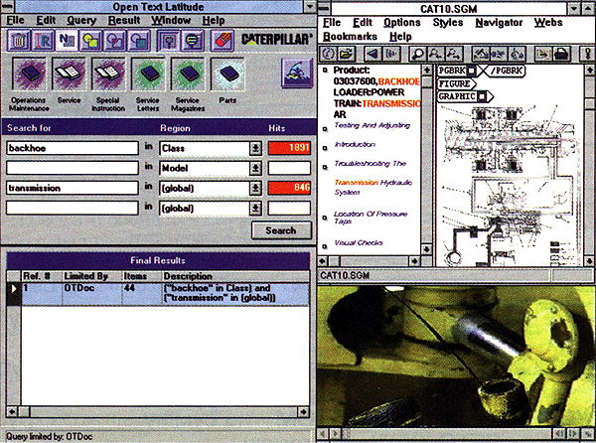Expand the Testing And Adjusting node bullet

pyautogui.click(x=325, y=129)
